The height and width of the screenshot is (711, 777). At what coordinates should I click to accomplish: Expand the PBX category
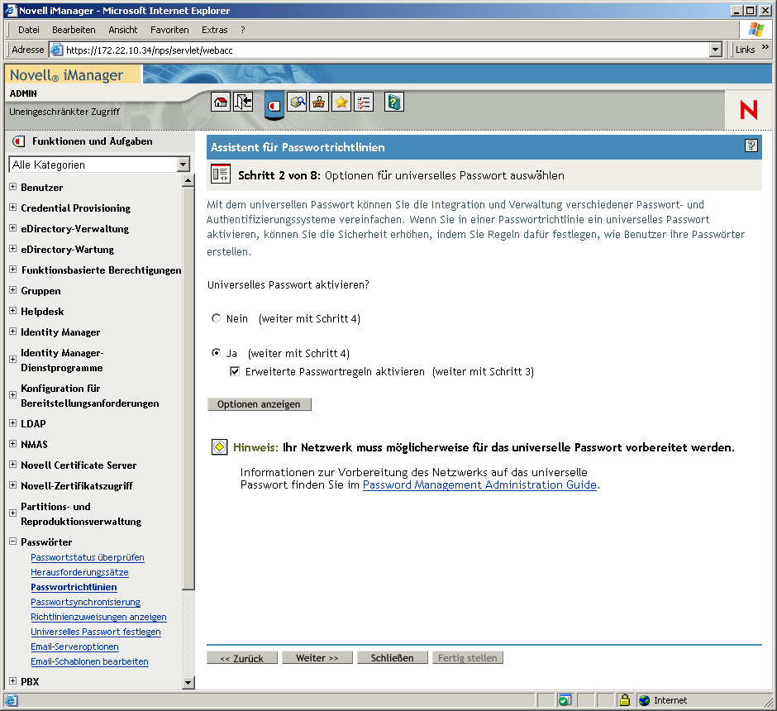(13, 680)
